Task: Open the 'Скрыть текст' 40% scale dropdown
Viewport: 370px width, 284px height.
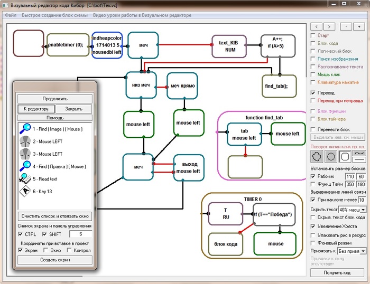Action: [x=363, y=210]
